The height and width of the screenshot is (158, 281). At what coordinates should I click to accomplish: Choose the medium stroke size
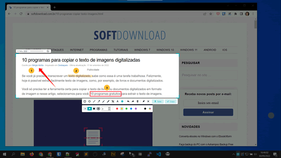[89, 109]
